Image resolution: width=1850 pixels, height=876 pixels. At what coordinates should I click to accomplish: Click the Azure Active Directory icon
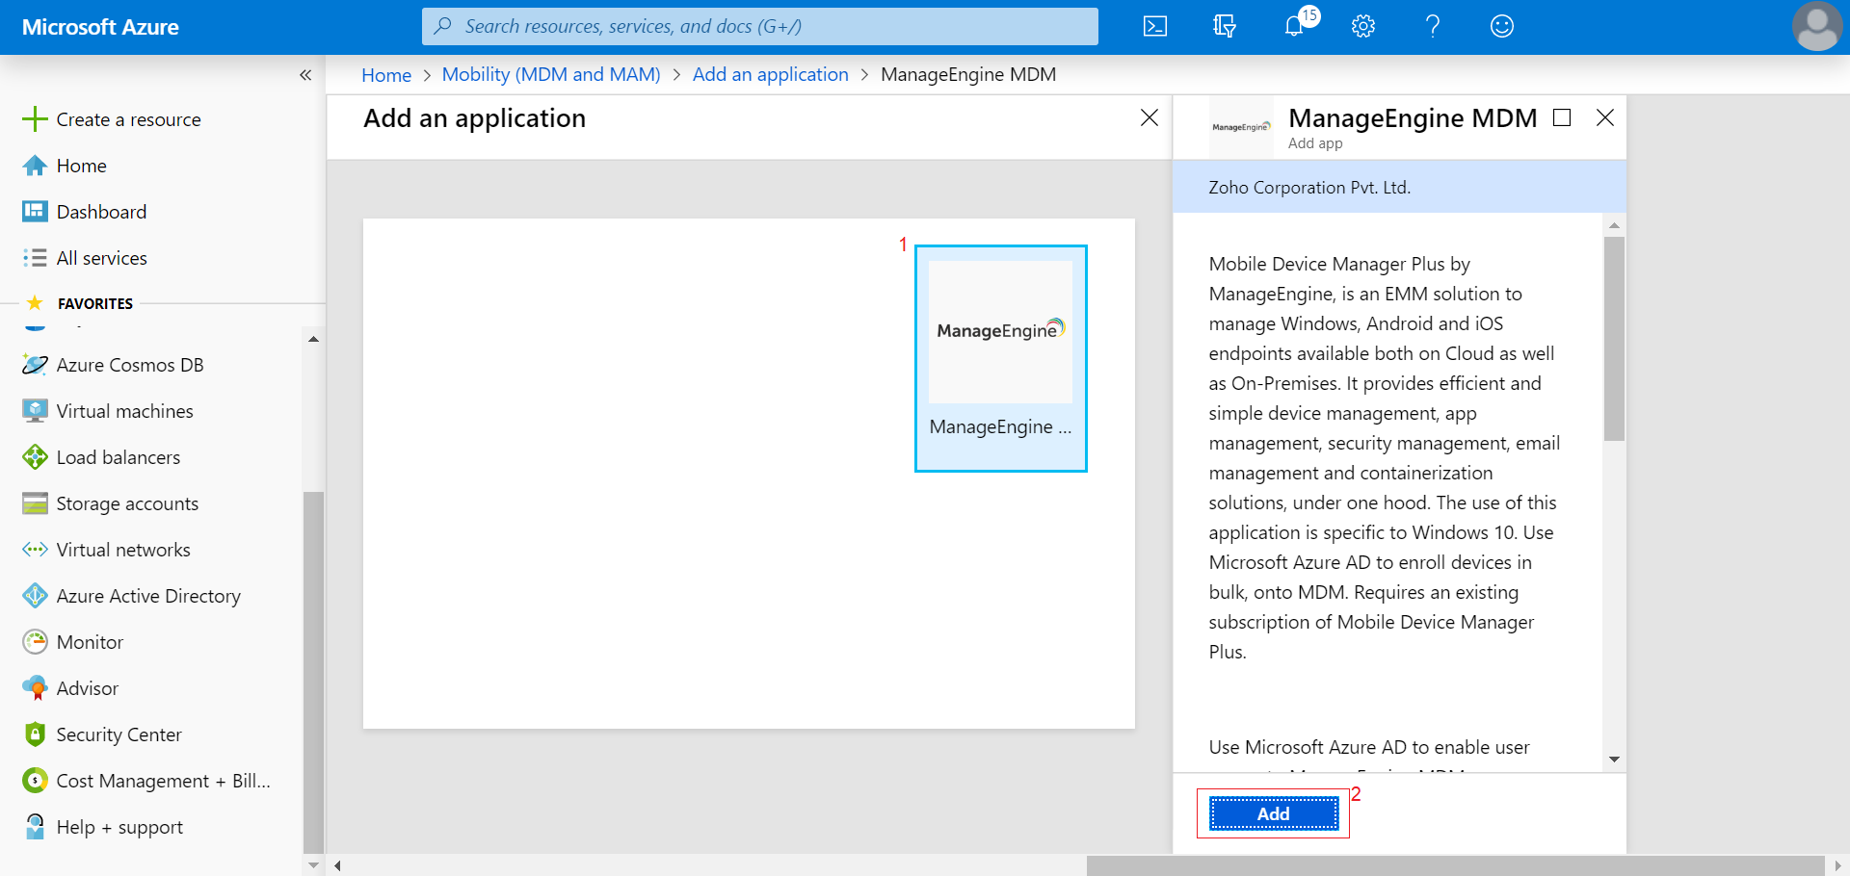[x=35, y=596]
